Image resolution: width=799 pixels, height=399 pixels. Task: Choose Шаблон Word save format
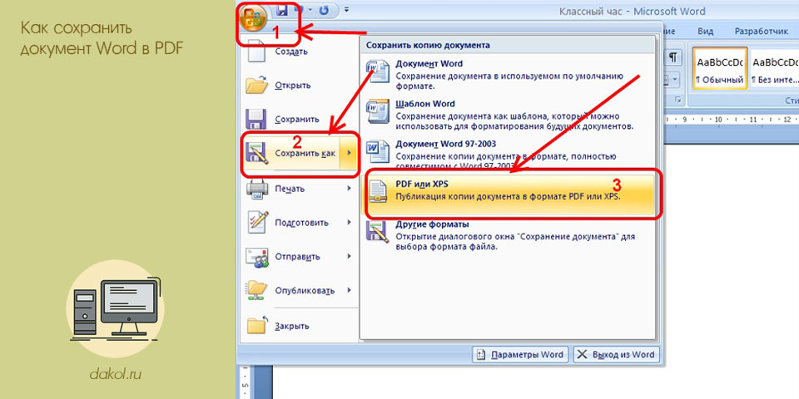[508, 115]
